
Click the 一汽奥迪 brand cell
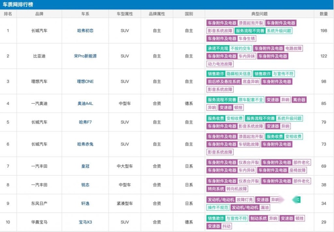39,103
